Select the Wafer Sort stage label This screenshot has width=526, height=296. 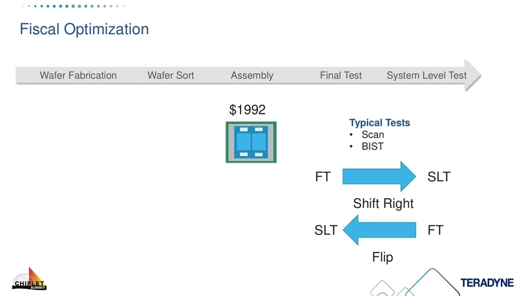[x=171, y=76]
